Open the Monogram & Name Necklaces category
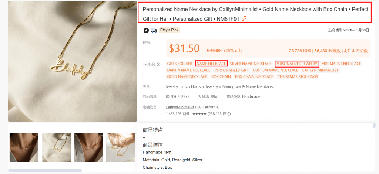 [248, 87]
